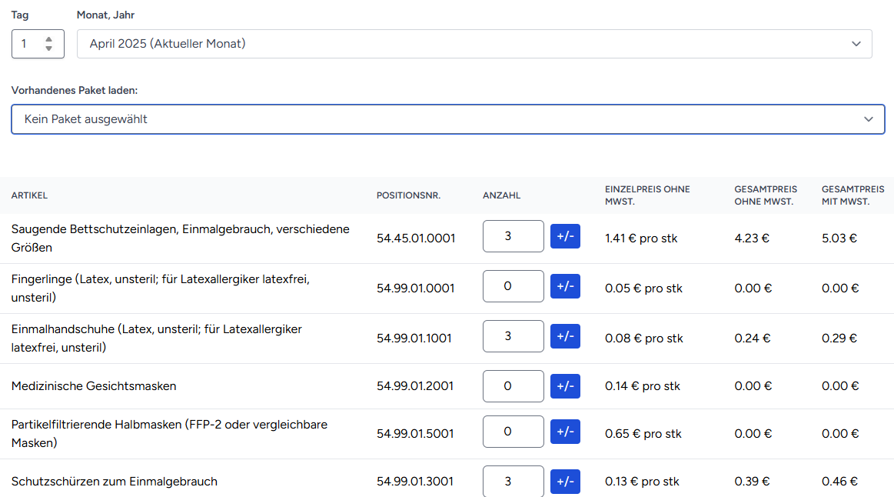Click the 0.46 € total with VAT
Image resolution: width=894 pixels, height=497 pixels.
(x=840, y=482)
